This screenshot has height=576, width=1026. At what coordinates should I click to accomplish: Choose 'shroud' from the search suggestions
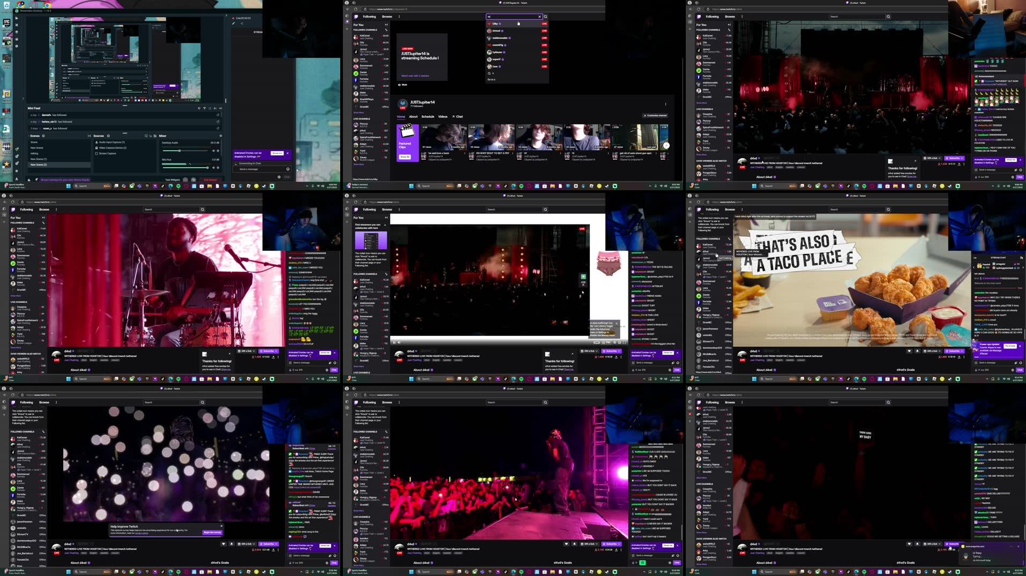pos(518,31)
